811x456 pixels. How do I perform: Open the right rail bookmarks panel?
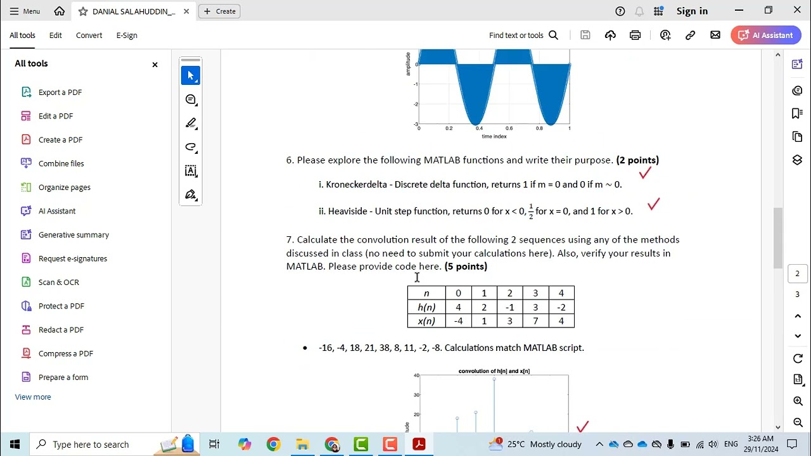point(798,113)
